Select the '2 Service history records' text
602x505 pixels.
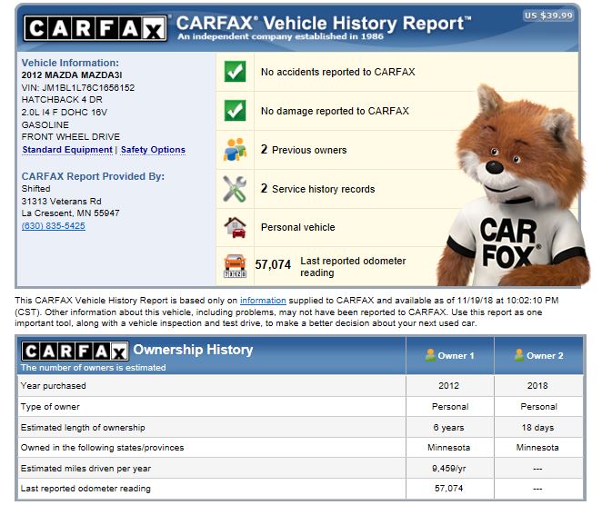[317, 189]
